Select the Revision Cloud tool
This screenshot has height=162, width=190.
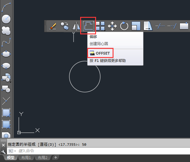pyautogui.click(x=6, y=31)
